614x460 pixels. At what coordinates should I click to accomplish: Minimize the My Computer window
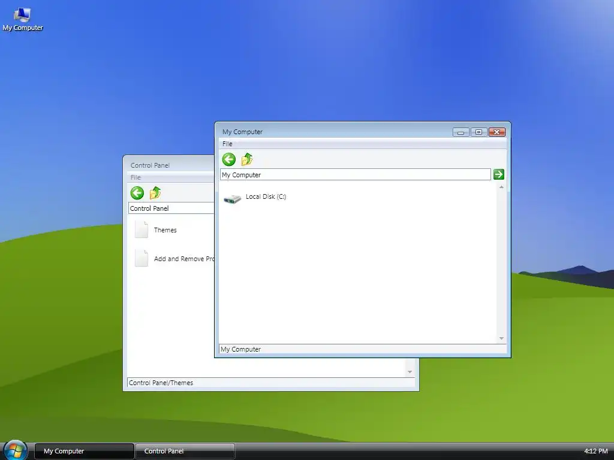coord(461,132)
